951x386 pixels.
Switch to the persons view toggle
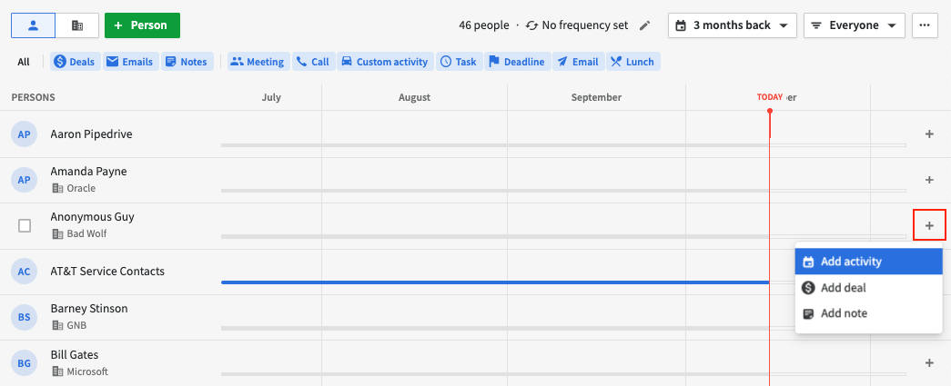[34, 25]
